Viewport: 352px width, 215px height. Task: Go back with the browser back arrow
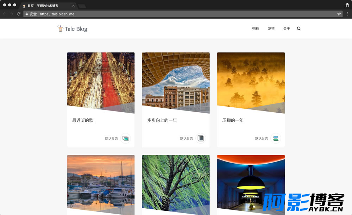(x=5, y=14)
